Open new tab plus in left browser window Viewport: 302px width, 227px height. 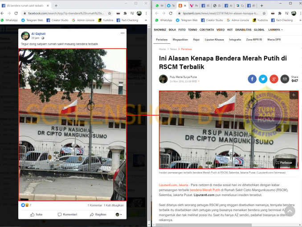point(56,6)
